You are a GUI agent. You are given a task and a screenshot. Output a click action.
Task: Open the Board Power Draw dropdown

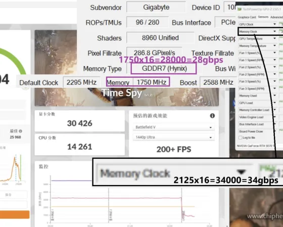[274, 131]
